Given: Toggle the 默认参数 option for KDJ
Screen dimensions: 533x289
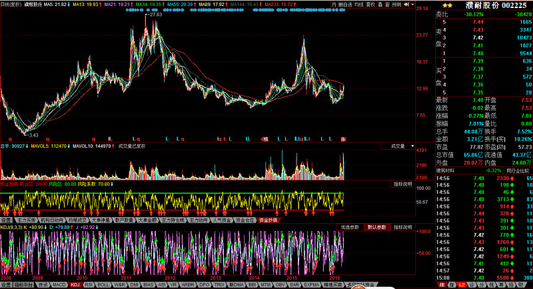Looking at the screenshot, I should point(377,227).
